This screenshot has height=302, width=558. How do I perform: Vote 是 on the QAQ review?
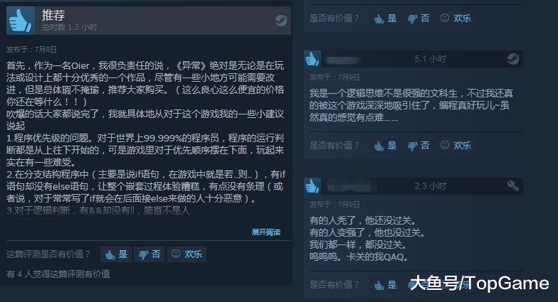pyautogui.click(x=385, y=284)
